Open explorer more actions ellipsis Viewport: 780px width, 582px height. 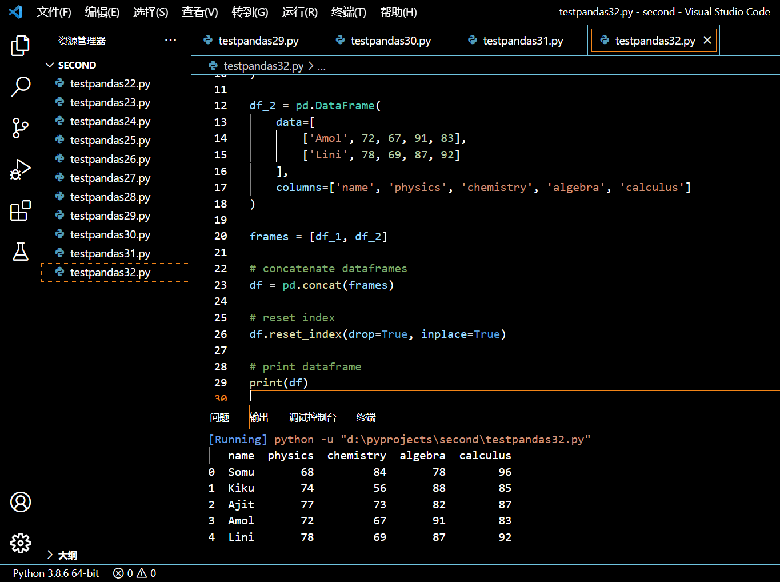coord(170,40)
